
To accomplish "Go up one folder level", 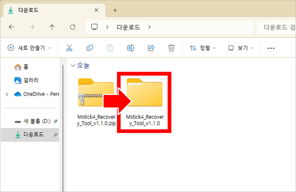I will tap(52, 27).
